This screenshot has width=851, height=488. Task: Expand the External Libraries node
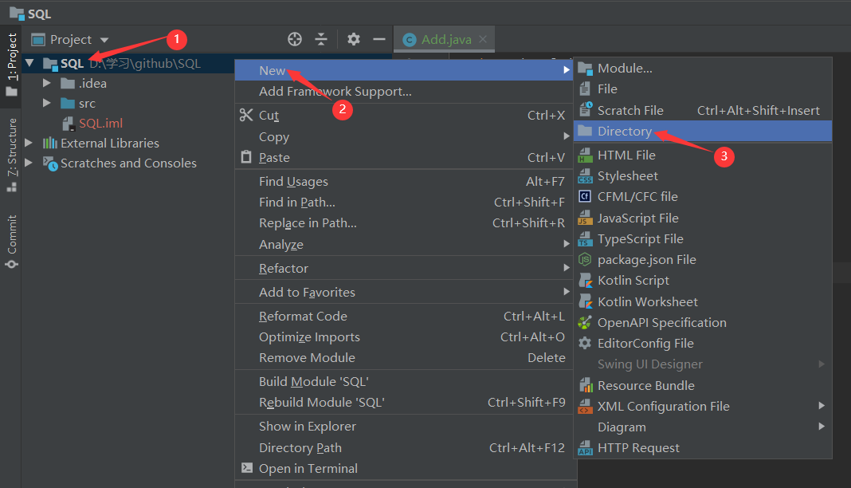pos(27,143)
